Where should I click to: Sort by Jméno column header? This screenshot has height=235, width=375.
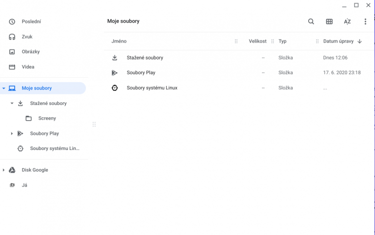click(x=119, y=42)
